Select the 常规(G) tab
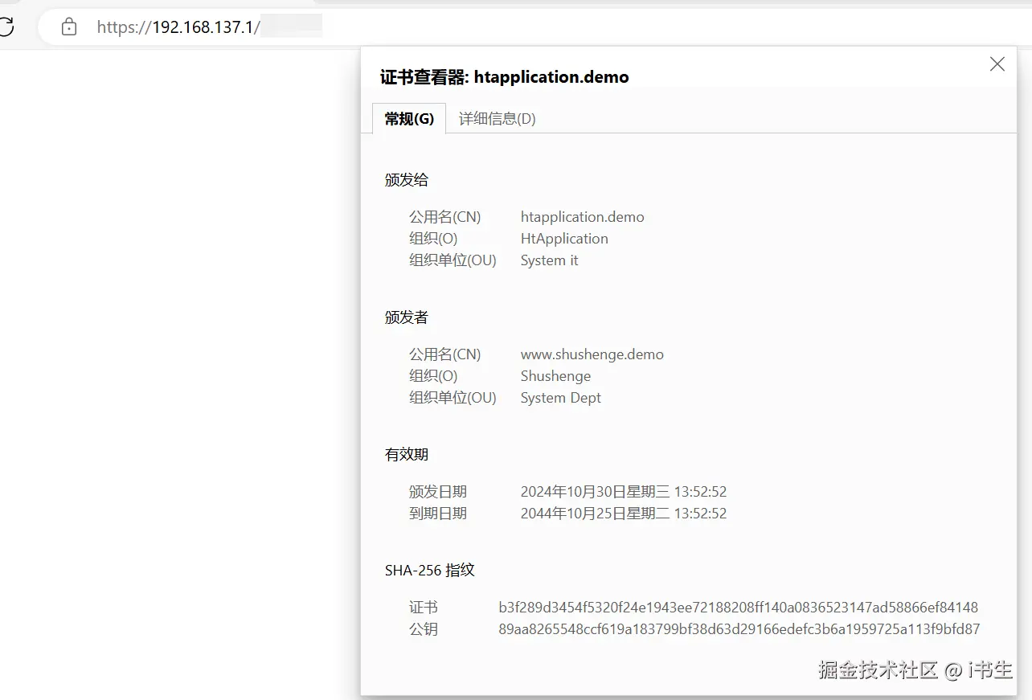 [409, 119]
